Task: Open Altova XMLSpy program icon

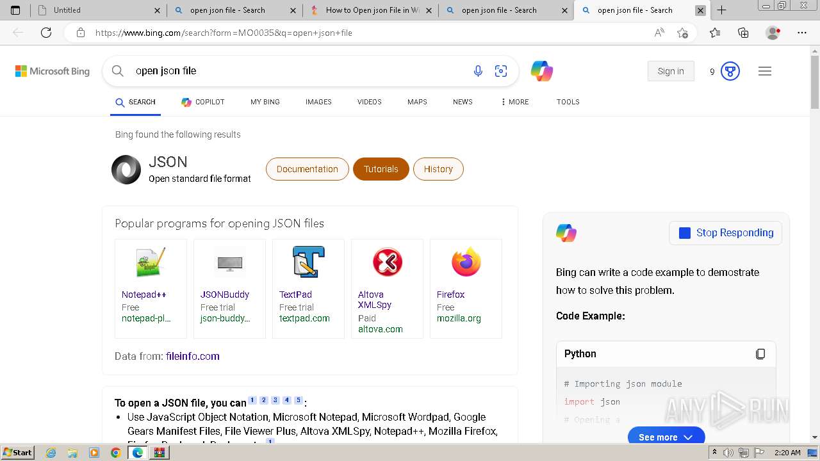Action: click(387, 263)
